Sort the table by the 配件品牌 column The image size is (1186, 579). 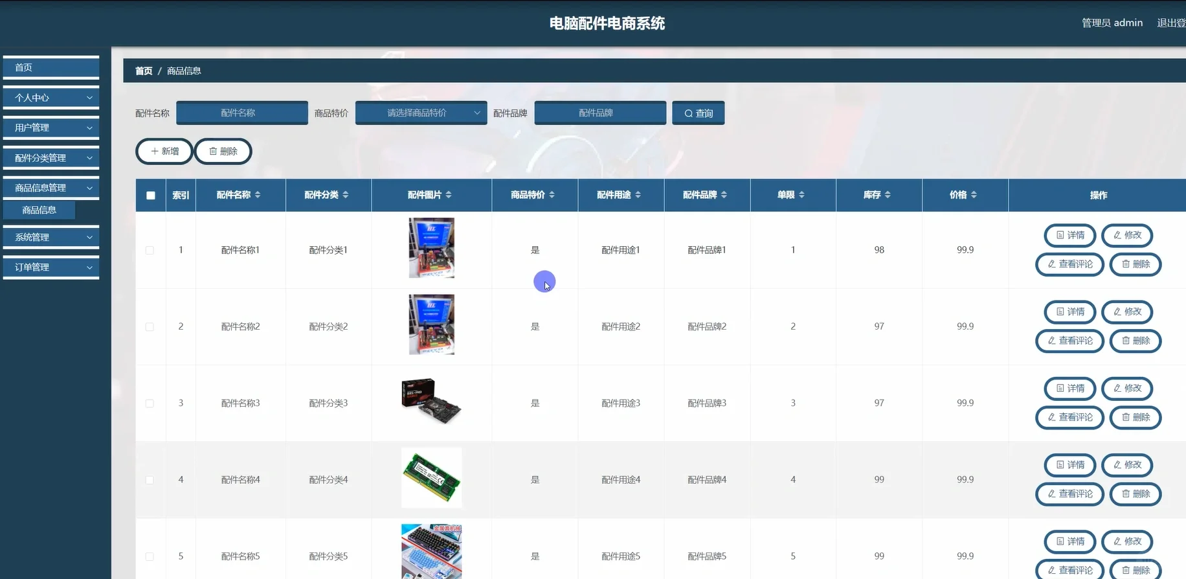pyautogui.click(x=724, y=195)
